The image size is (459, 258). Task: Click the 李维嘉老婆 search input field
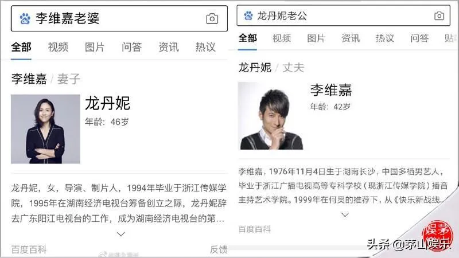point(119,18)
